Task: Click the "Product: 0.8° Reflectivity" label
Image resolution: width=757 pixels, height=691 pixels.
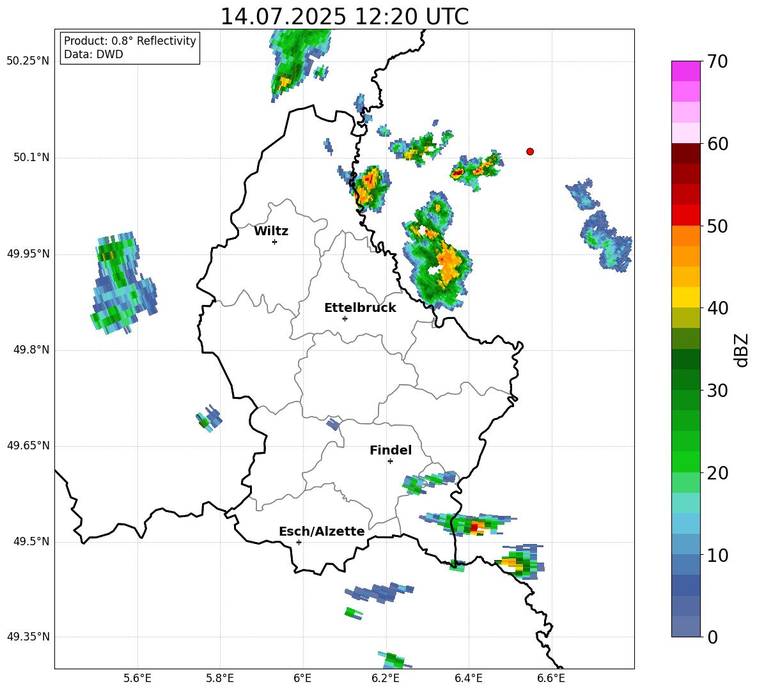Action: 130,40
